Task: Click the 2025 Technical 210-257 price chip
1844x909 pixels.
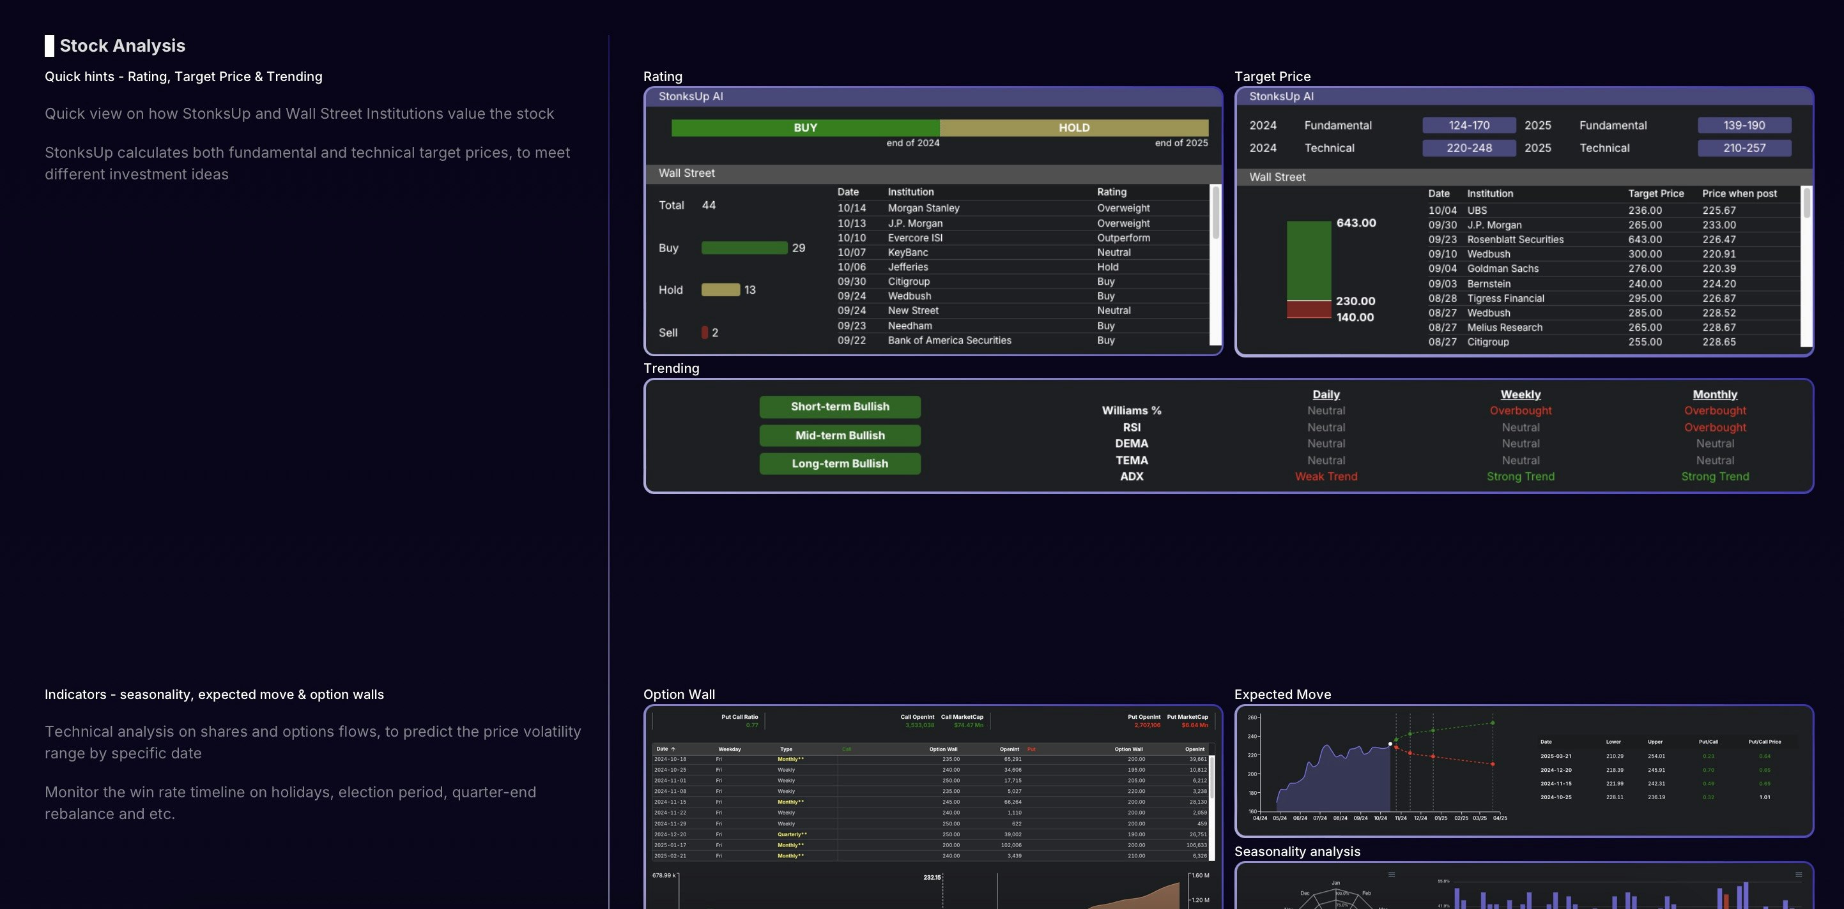Action: (x=1744, y=148)
